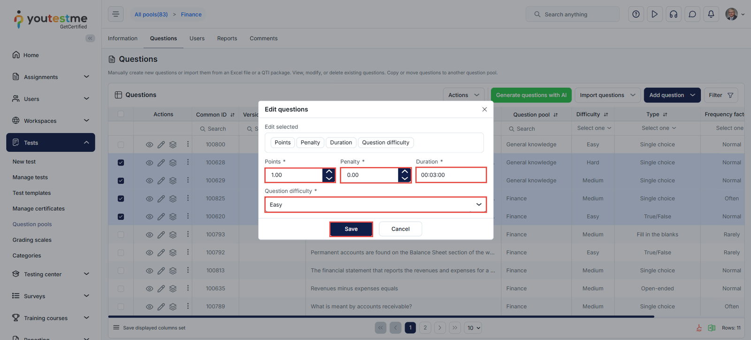Toggle the hamburger menu icon in header

[x=115, y=14]
